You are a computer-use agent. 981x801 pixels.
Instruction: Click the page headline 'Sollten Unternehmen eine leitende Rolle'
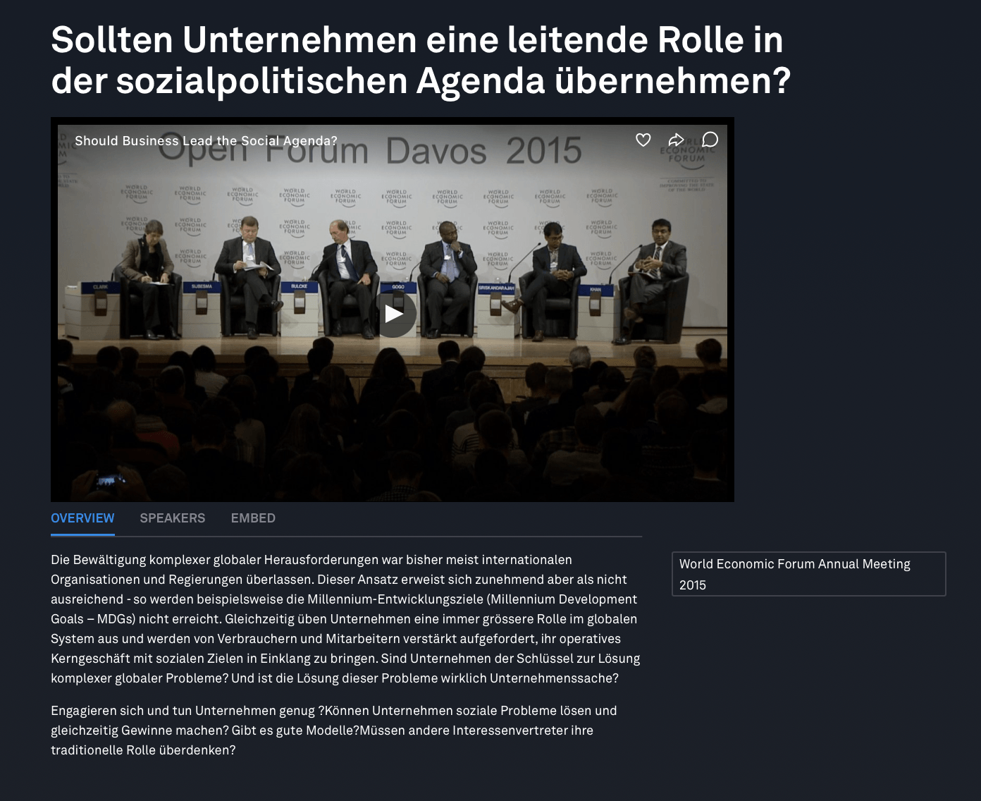click(x=421, y=60)
